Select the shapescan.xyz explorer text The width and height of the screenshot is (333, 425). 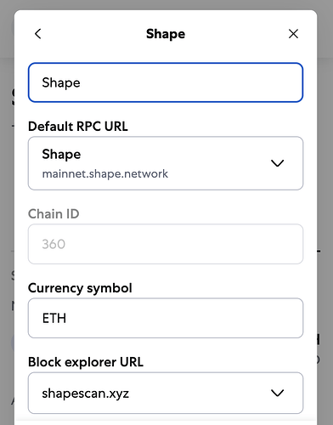(86, 394)
